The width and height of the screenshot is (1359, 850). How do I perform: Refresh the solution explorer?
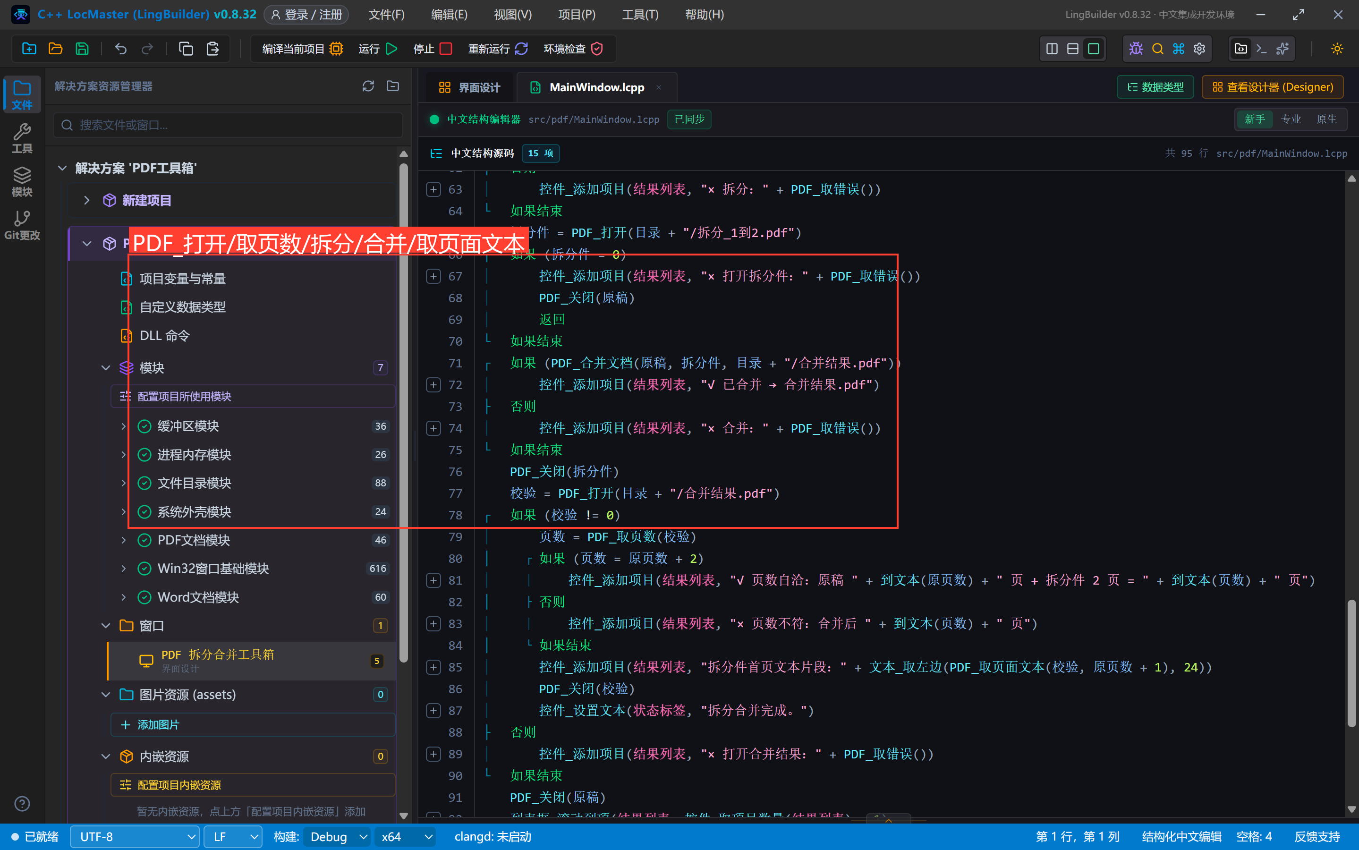pyautogui.click(x=368, y=86)
